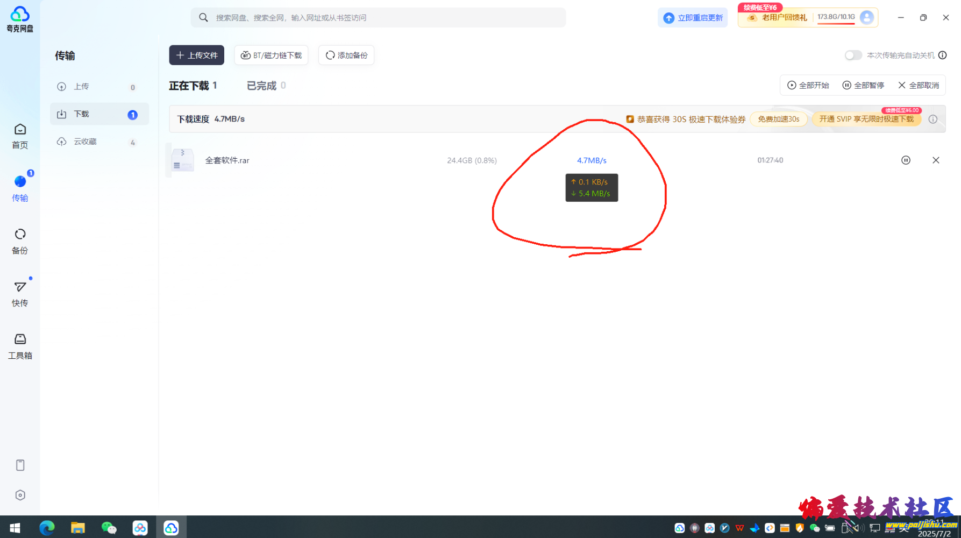Open the account avatar at top right

click(866, 17)
